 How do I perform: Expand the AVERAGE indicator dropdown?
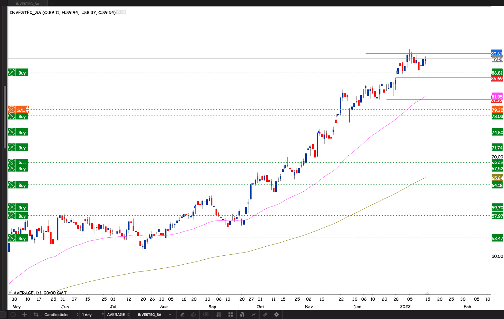118,315
